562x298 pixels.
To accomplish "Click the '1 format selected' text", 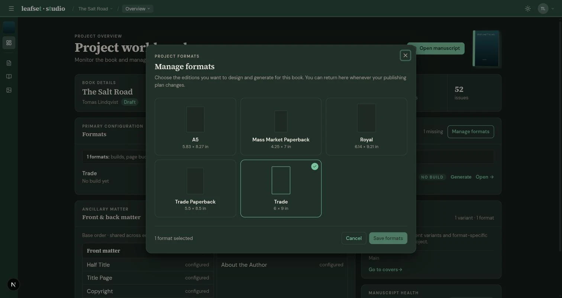I will tap(174, 238).
